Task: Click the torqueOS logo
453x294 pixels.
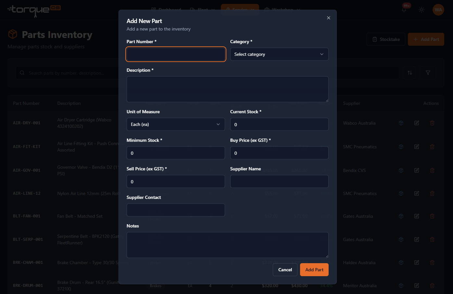Action: [x=34, y=10]
